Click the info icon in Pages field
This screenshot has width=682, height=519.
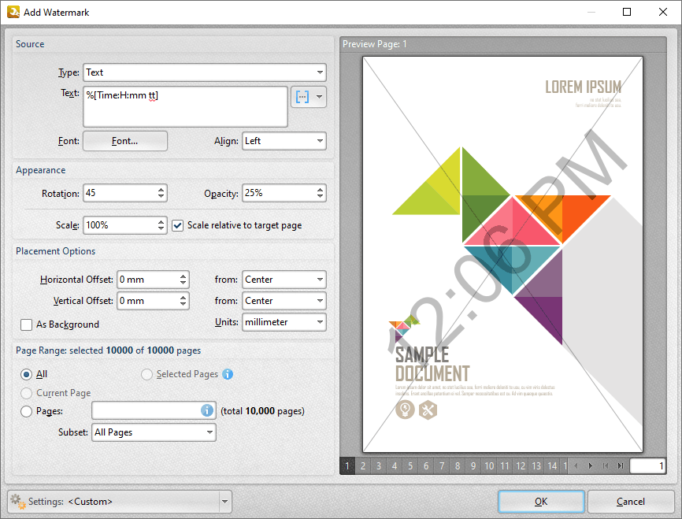pos(207,410)
